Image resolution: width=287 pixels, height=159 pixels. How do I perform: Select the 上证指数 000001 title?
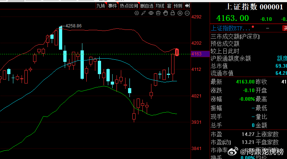(x=254, y=7)
